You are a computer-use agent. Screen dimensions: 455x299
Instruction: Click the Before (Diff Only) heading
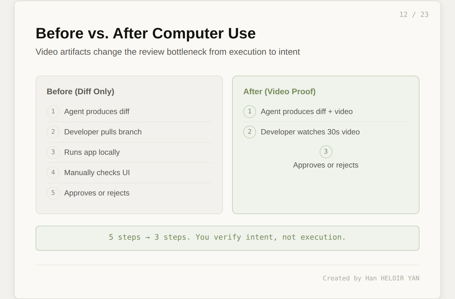pyautogui.click(x=80, y=92)
